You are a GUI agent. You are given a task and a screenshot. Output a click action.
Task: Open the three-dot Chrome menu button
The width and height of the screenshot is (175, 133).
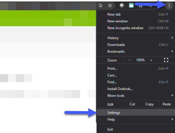click(169, 5)
